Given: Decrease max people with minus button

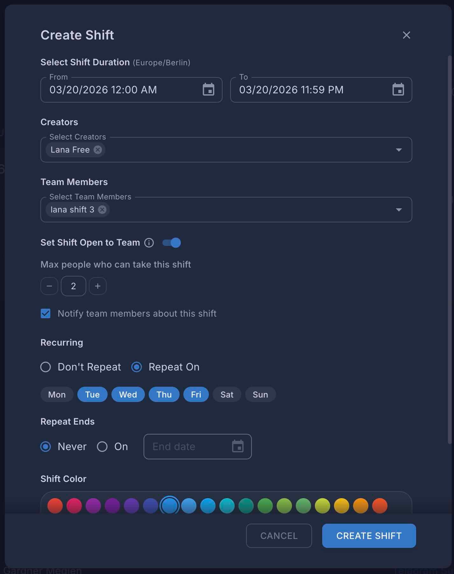Looking at the screenshot, I should [49, 286].
